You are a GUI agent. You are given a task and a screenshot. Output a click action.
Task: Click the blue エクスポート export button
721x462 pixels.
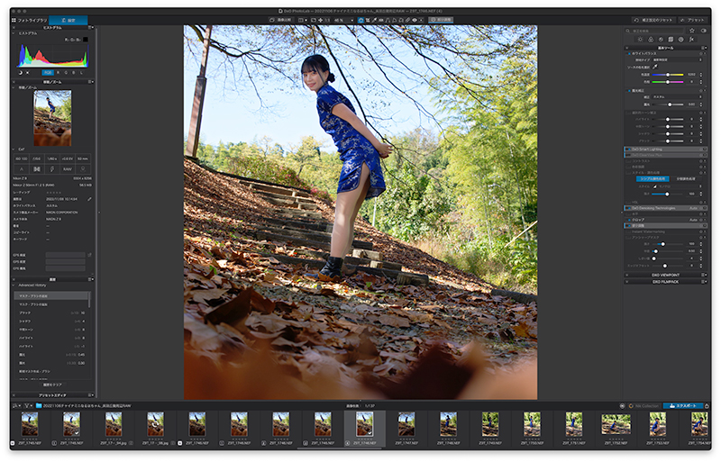683,406
